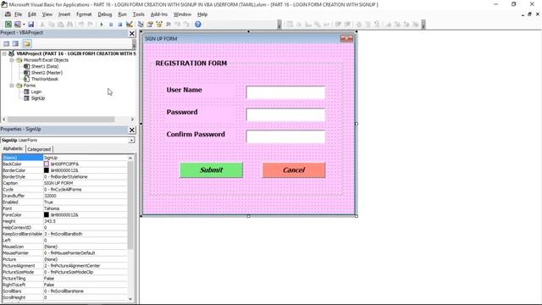Click the (Name) property row

[x=64, y=158]
